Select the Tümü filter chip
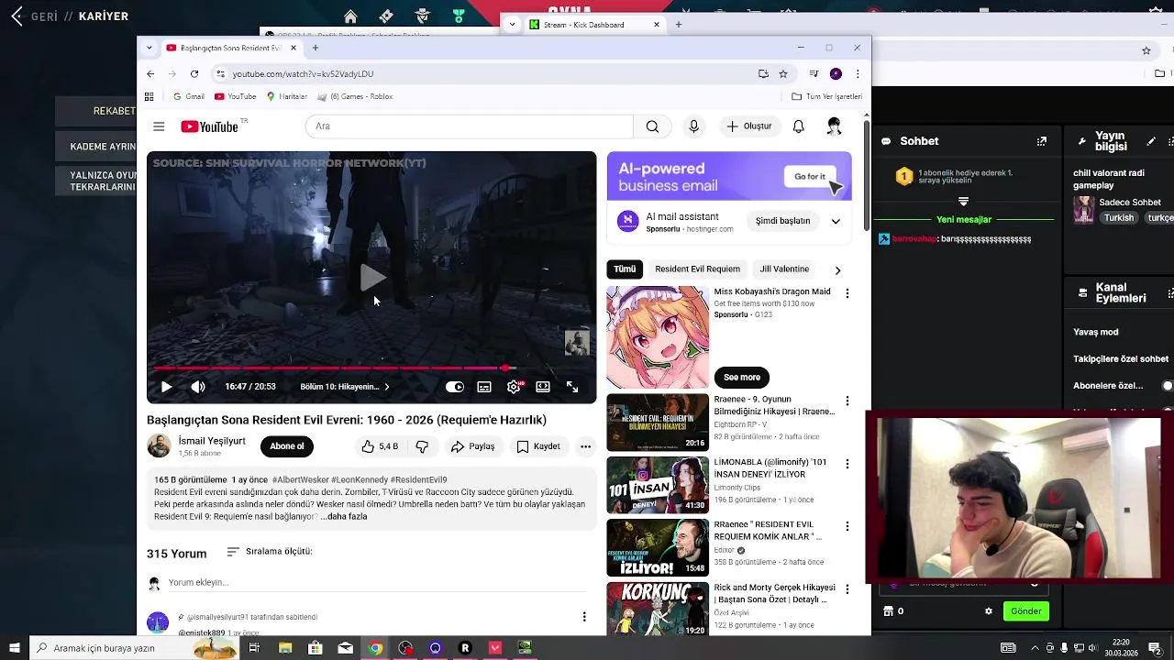Image resolution: width=1174 pixels, height=660 pixels. 625,269
